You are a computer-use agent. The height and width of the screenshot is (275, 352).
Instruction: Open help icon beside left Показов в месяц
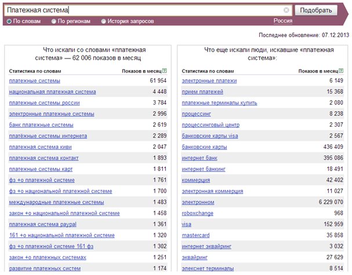point(165,71)
